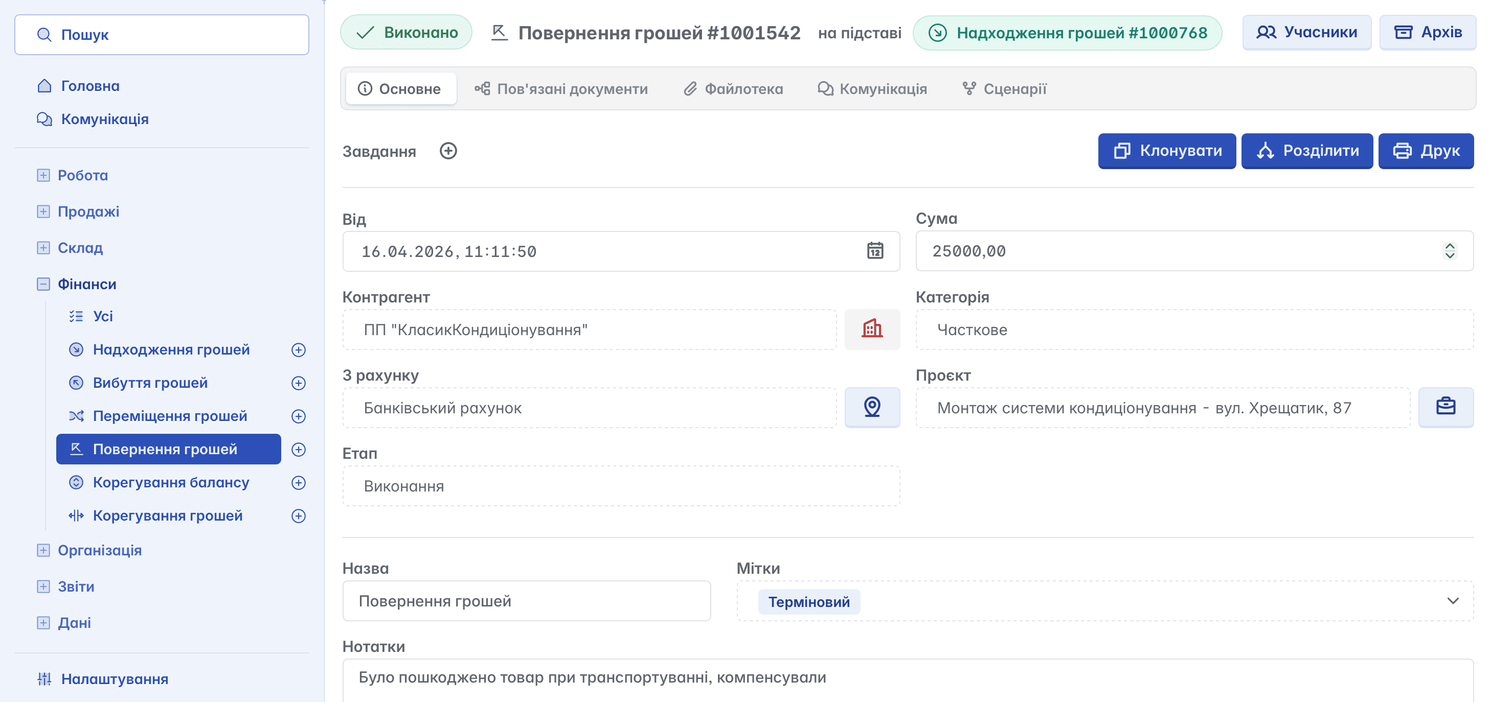Collapse the Фінанси section in sidebar
This screenshot has height=702, width=1490.
point(43,284)
